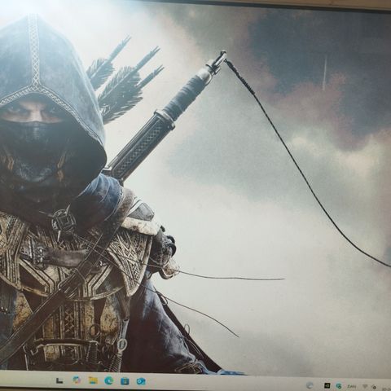Open Outlook mail taskbar icon

(141, 381)
